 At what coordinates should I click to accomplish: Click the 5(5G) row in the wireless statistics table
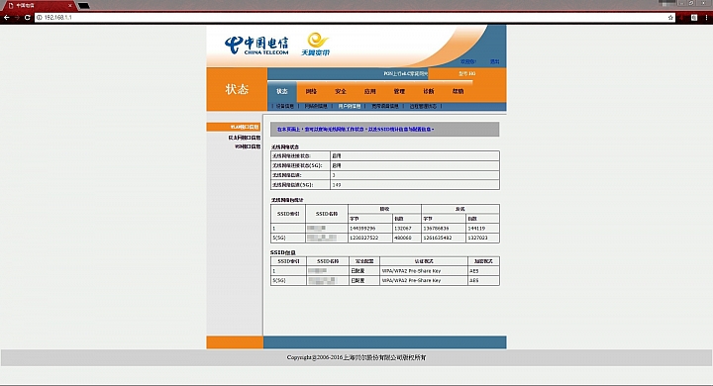[384, 238]
